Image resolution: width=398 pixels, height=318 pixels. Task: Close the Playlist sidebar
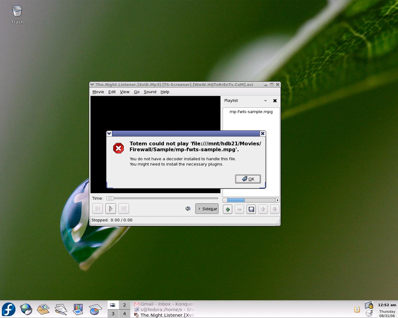275,101
